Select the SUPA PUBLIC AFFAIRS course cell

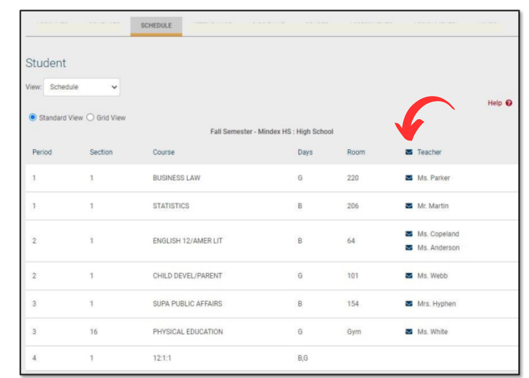(187, 304)
